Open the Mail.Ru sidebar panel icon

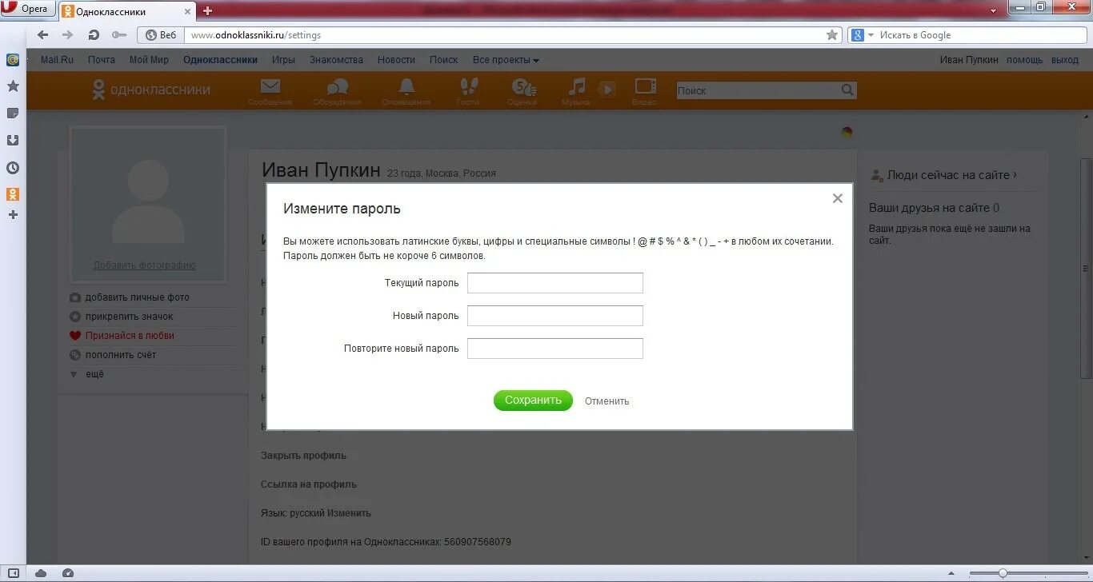[x=13, y=60]
